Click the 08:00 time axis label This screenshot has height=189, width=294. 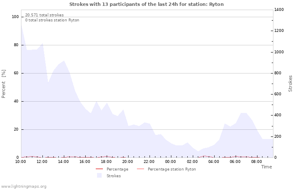[256, 162]
